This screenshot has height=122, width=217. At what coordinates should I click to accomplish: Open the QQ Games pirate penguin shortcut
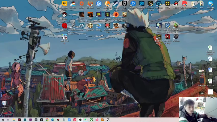tap(73, 4)
